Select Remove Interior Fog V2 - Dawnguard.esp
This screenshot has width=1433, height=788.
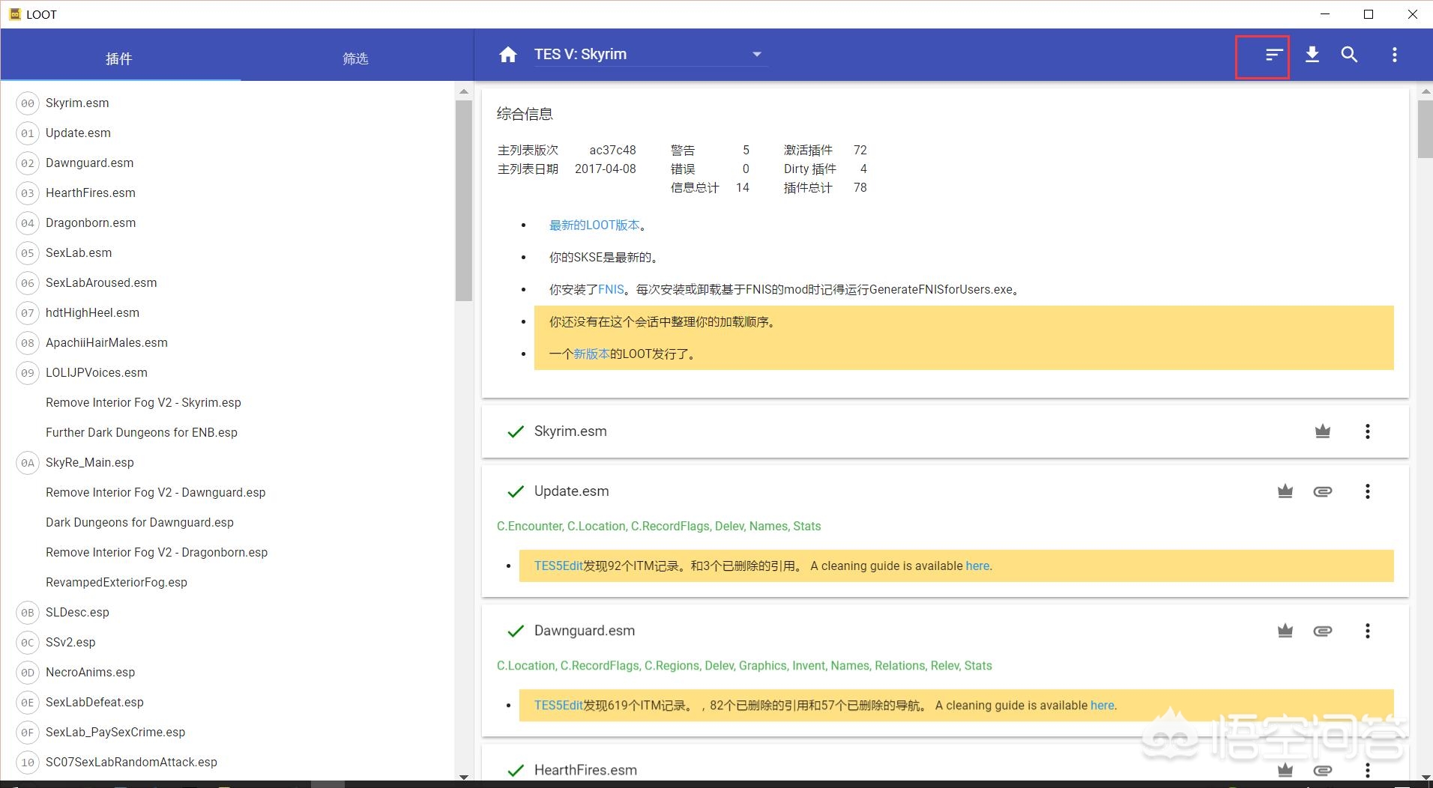coord(155,492)
